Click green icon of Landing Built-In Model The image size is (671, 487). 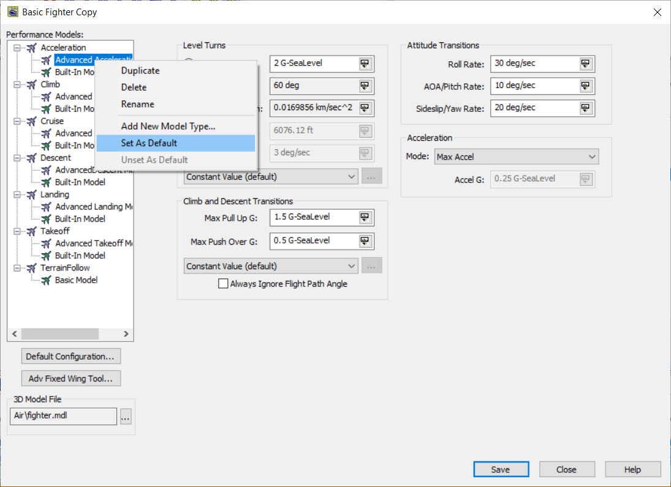[46, 219]
